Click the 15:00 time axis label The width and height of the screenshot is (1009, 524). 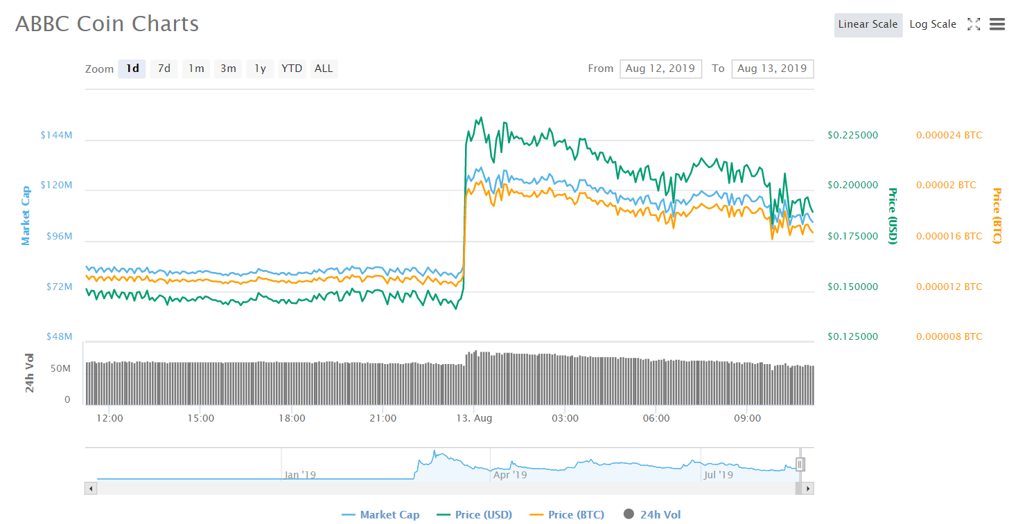[201, 418]
